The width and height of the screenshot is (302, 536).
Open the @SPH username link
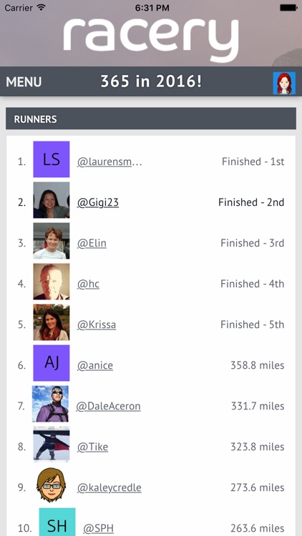point(98,528)
